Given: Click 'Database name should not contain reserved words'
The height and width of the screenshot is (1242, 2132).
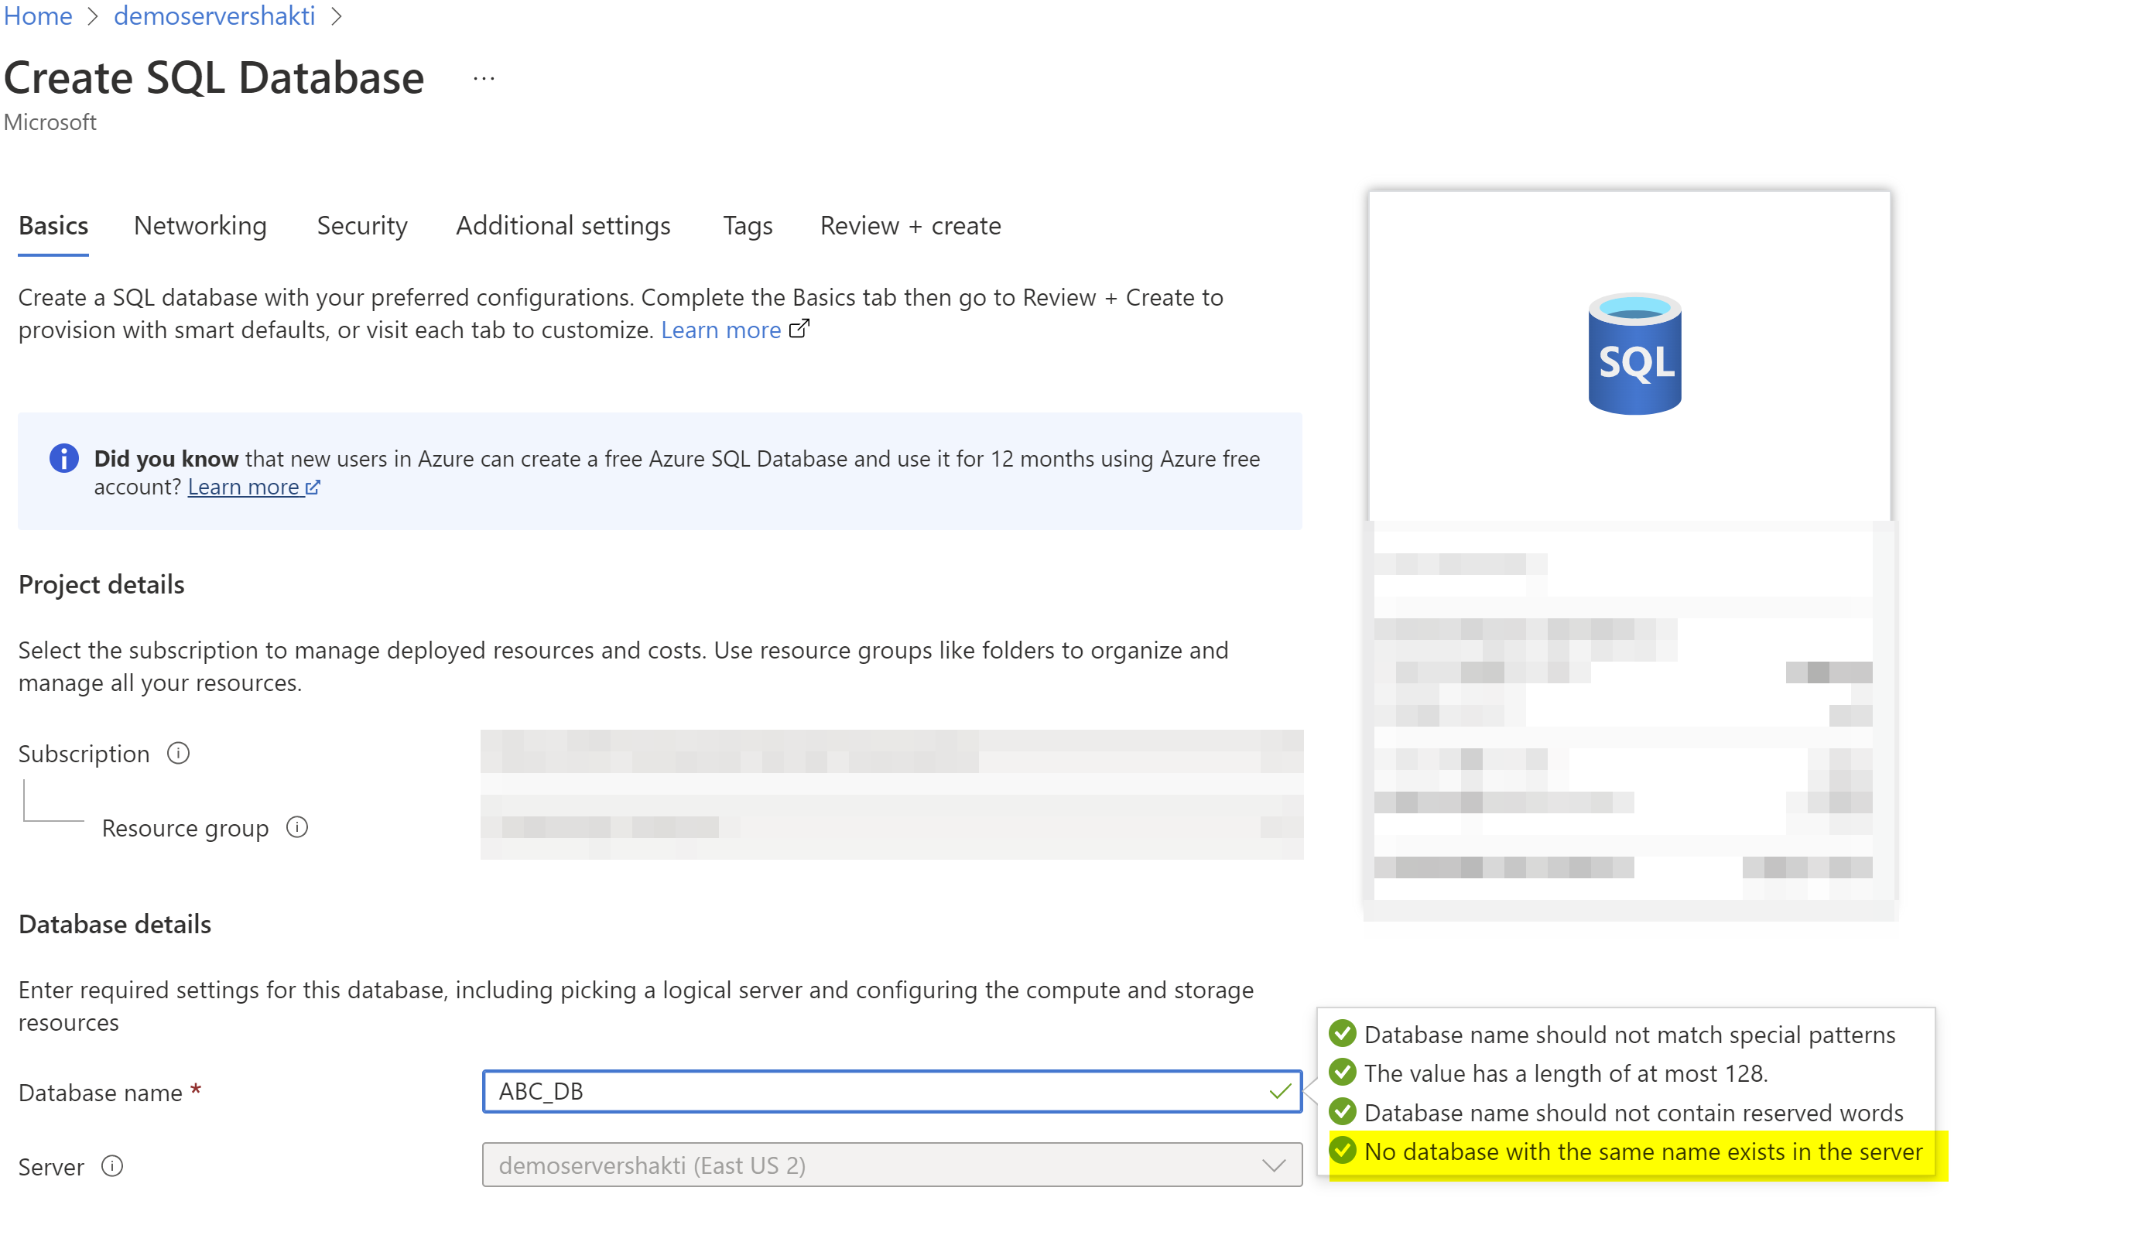Looking at the screenshot, I should pyautogui.click(x=1634, y=1113).
